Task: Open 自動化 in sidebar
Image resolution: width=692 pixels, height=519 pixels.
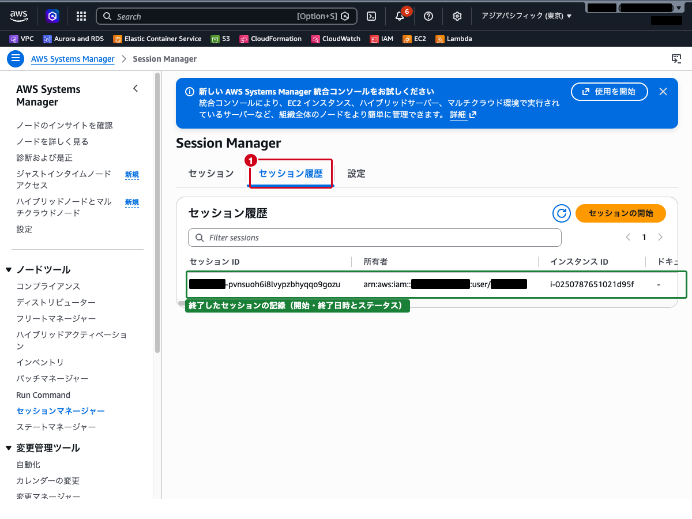Action: [x=28, y=465]
